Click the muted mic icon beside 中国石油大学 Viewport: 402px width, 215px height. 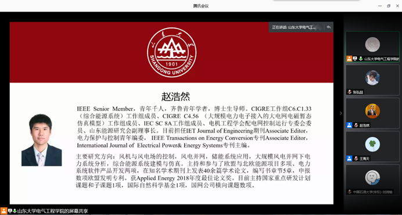pos(350,192)
